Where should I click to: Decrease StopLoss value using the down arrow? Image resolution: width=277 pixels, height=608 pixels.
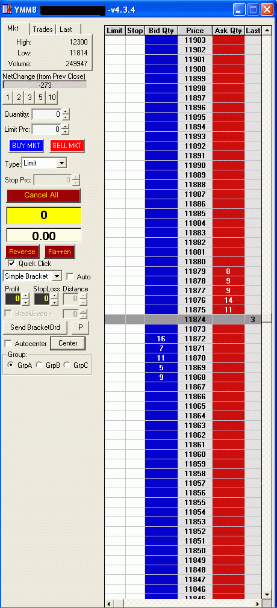coord(55,302)
